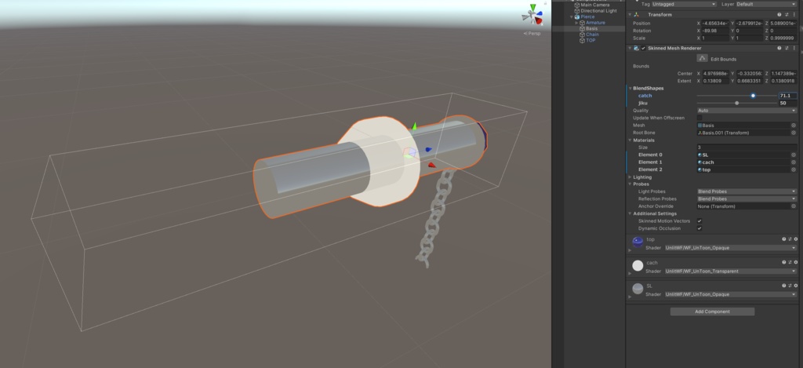The image size is (803, 368).
Task: Collapse the BlendShapes foldout
Action: 630,88
